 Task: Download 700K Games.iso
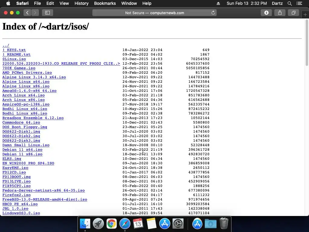coord(19,68)
